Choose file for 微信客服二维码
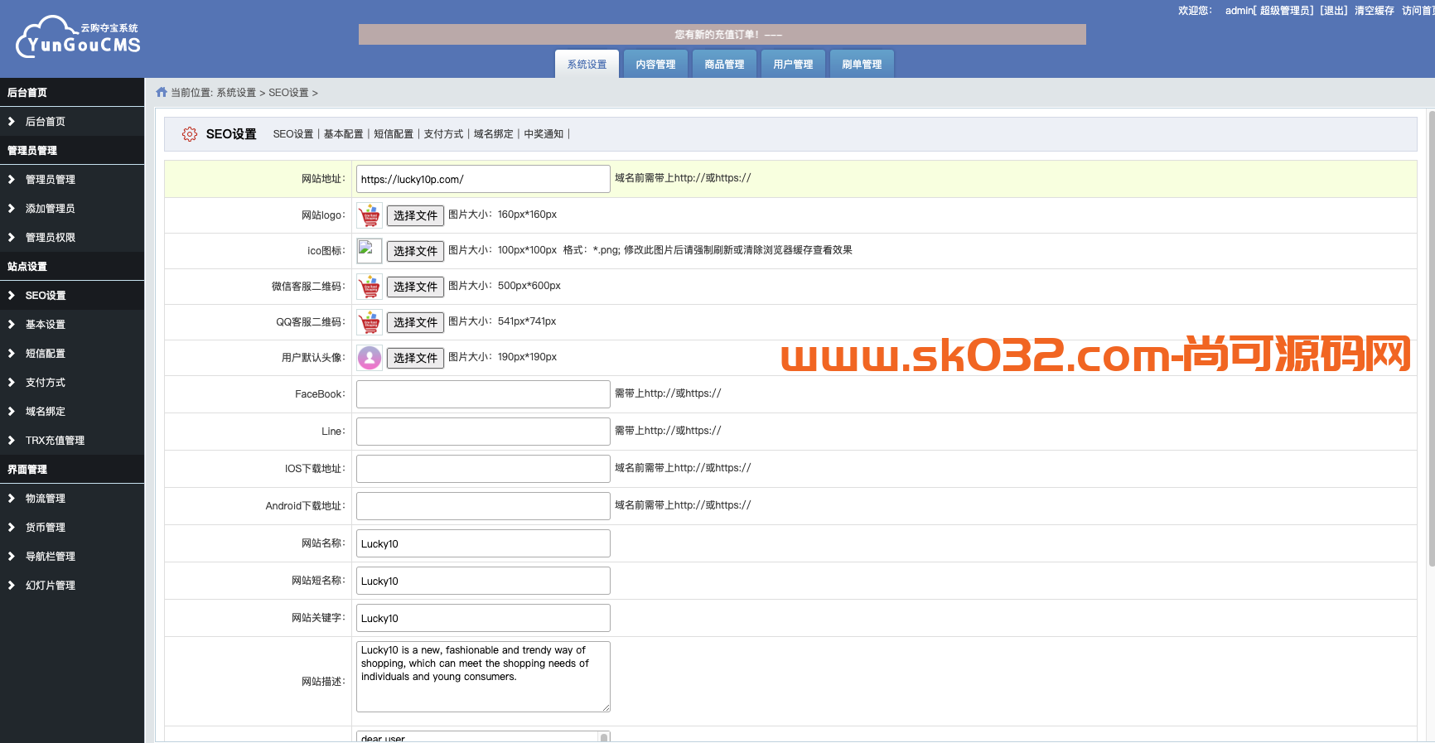 pyautogui.click(x=415, y=287)
